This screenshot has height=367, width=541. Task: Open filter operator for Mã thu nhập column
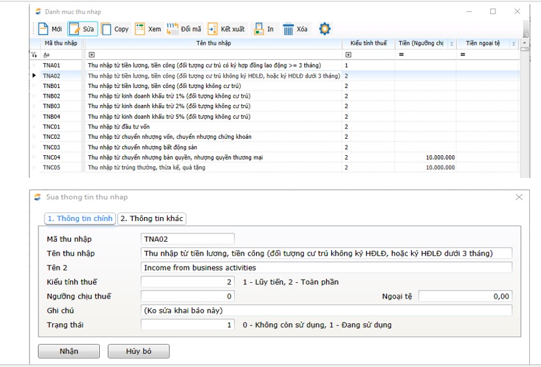(46, 55)
